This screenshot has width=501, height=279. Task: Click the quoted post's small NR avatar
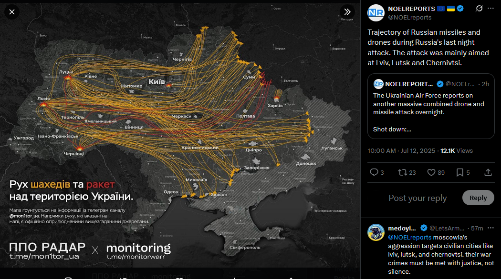[x=378, y=84]
